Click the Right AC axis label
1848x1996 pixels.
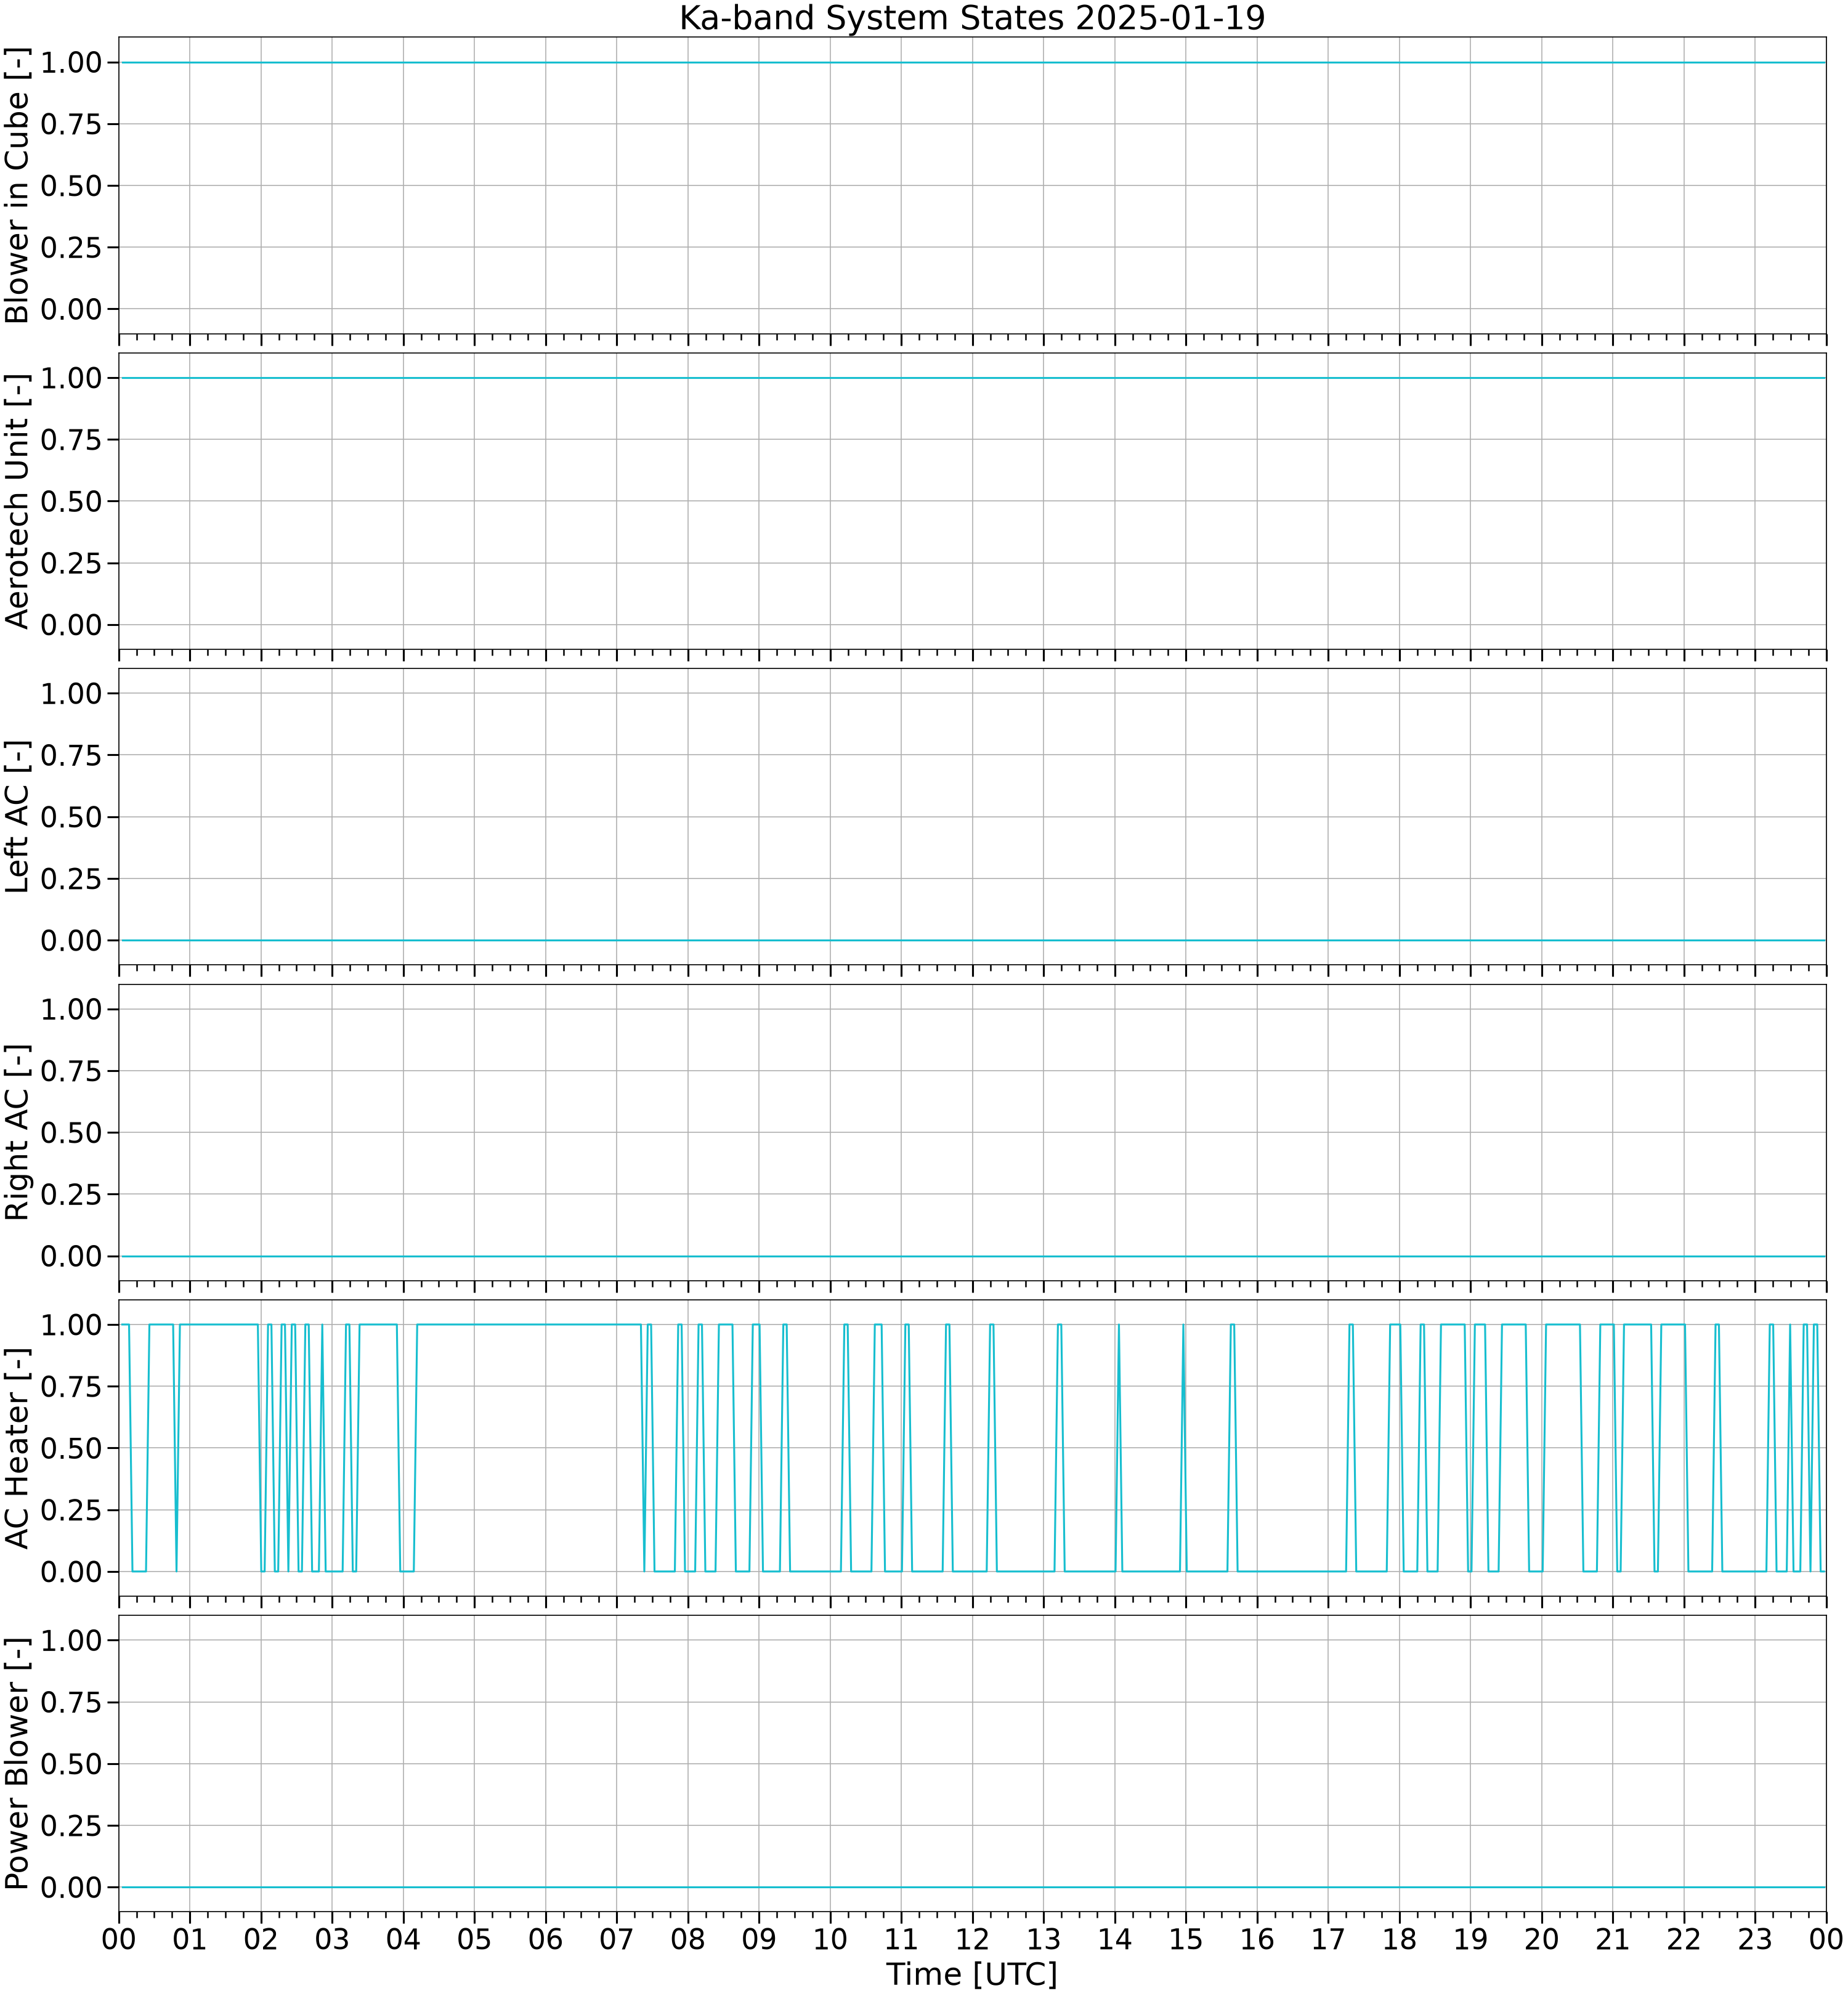click(18, 1132)
